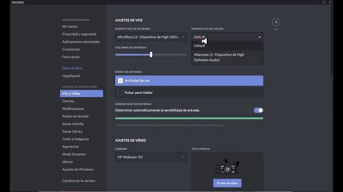The width and height of the screenshot is (343, 192).
Task: Open Atajos de teclado settings
Action: [x=75, y=117]
